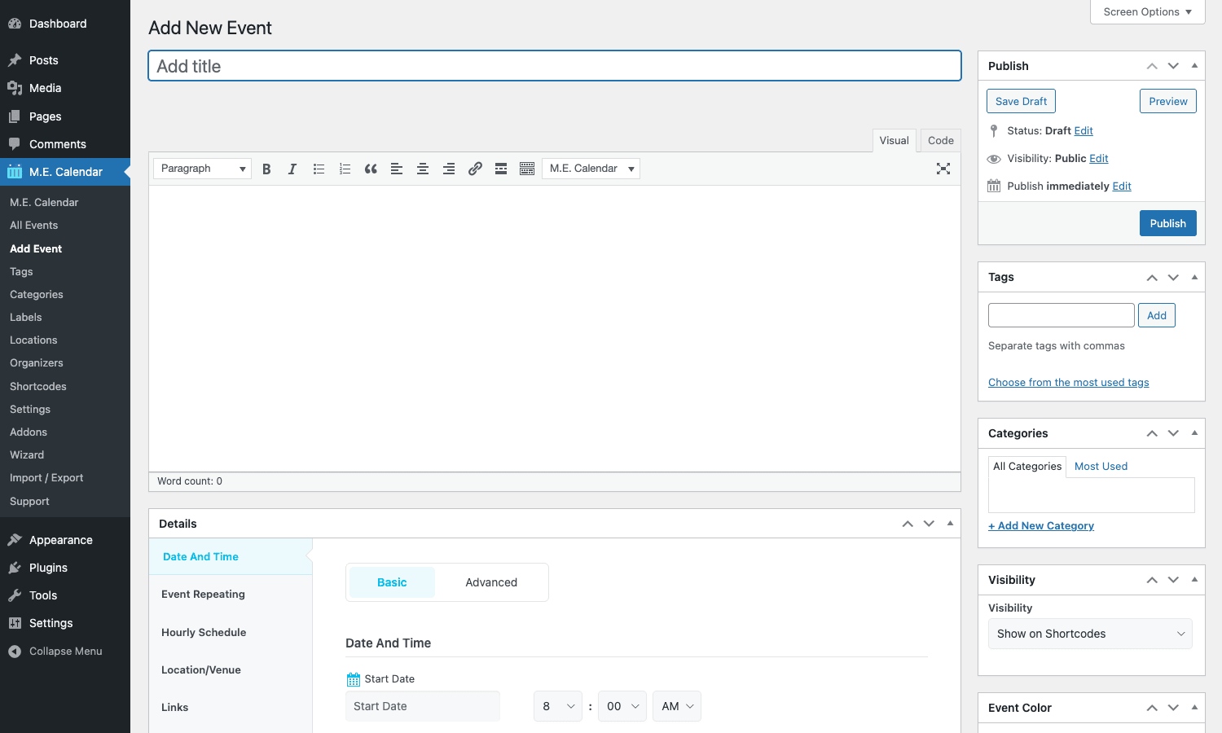
Task: Edit the publish time
Action: tap(1122, 187)
